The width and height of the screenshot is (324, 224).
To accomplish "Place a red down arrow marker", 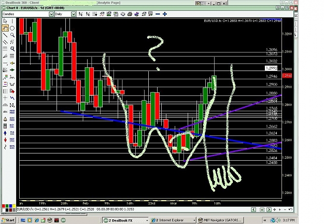I will [5, 140].
